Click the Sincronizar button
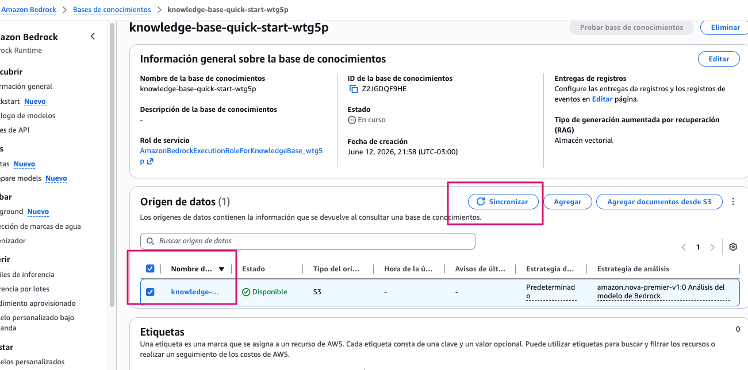 tap(503, 202)
